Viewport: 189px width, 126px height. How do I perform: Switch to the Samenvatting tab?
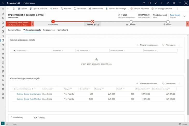tap(14, 30)
